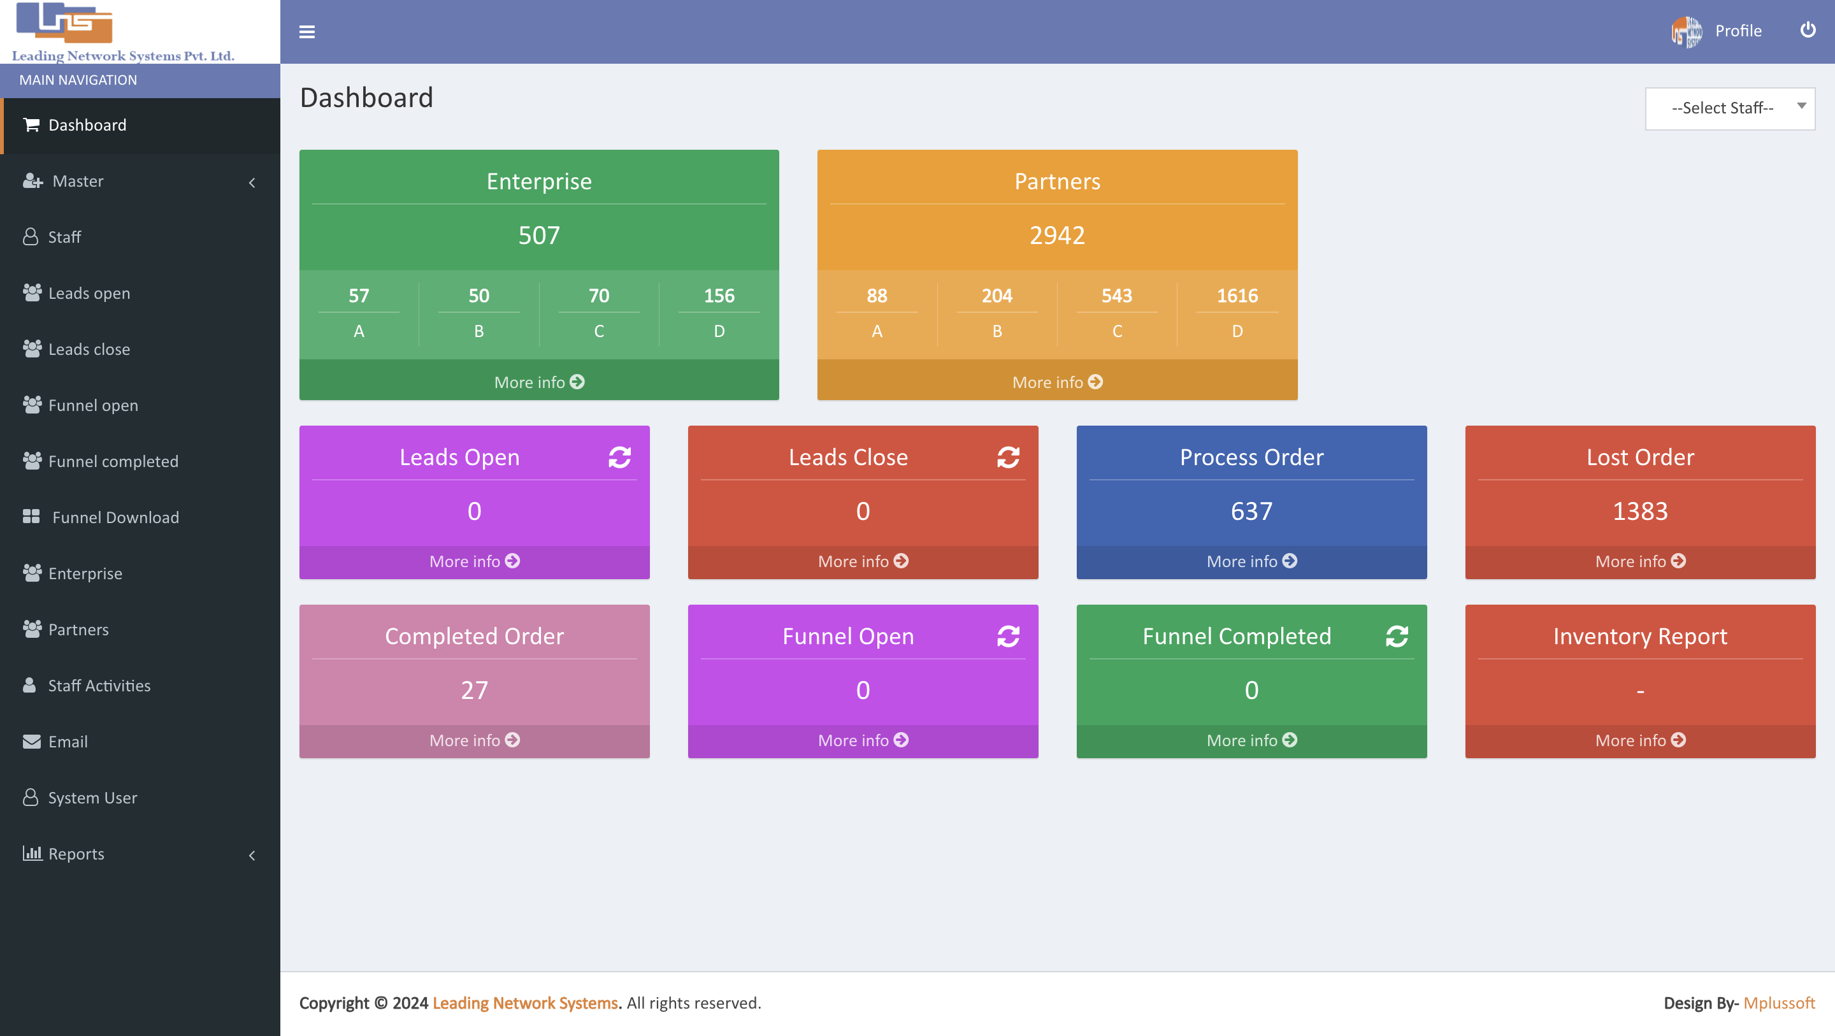Viewport: 1835px width, 1036px height.
Task: Open Enterprise More info link
Action: [x=538, y=380]
